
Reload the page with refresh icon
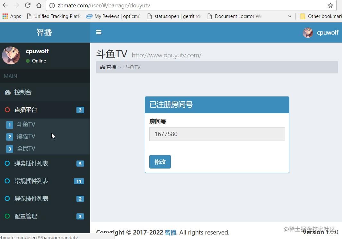28,5
